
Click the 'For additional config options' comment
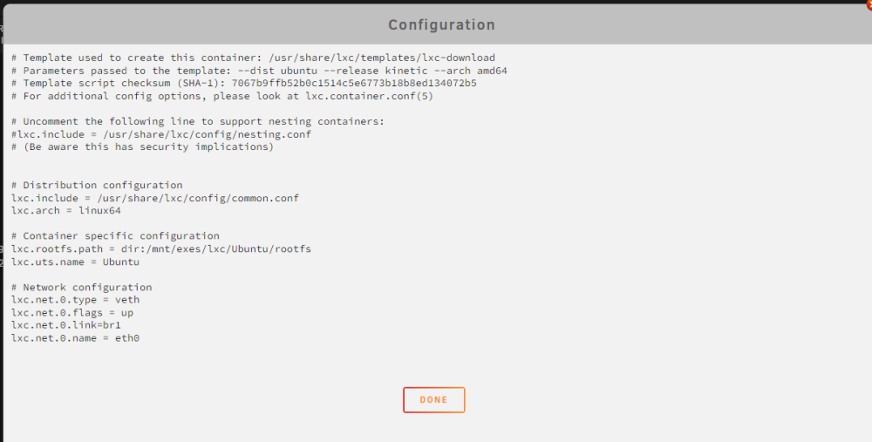[x=222, y=96]
